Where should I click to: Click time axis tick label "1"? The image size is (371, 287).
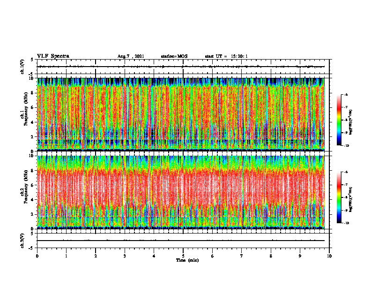[x=66, y=256]
